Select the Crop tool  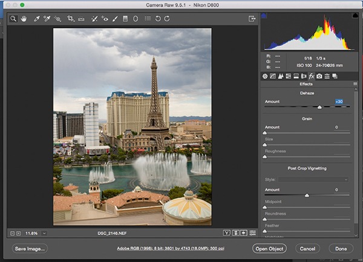coord(71,19)
